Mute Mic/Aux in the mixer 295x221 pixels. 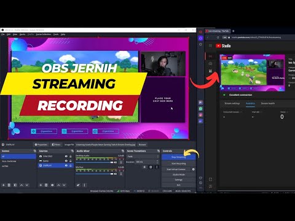(116, 174)
